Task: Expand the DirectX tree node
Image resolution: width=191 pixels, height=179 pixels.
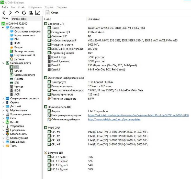Action: (3, 122)
